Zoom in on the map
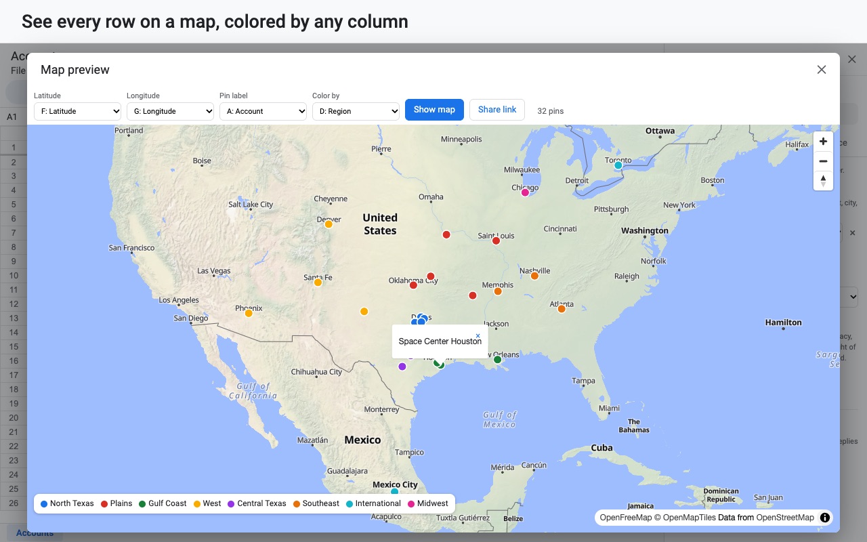 (823, 142)
